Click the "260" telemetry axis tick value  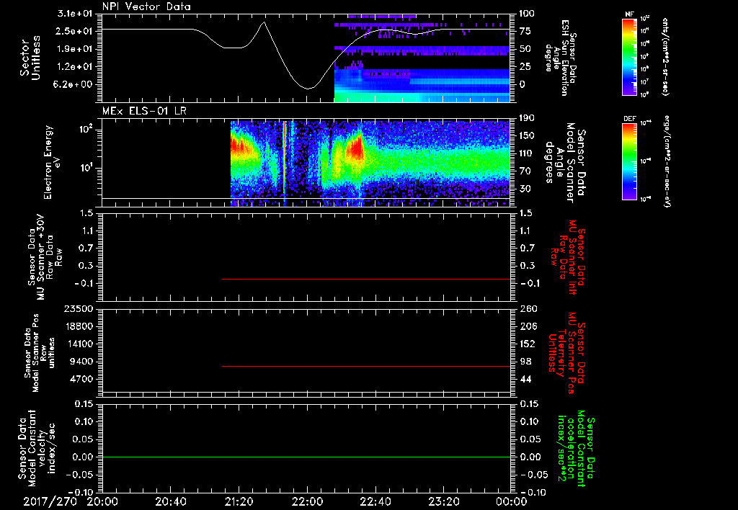click(528, 308)
